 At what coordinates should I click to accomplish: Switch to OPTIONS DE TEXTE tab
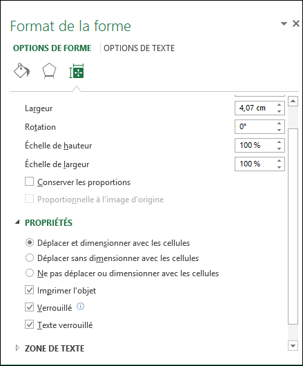point(139,48)
